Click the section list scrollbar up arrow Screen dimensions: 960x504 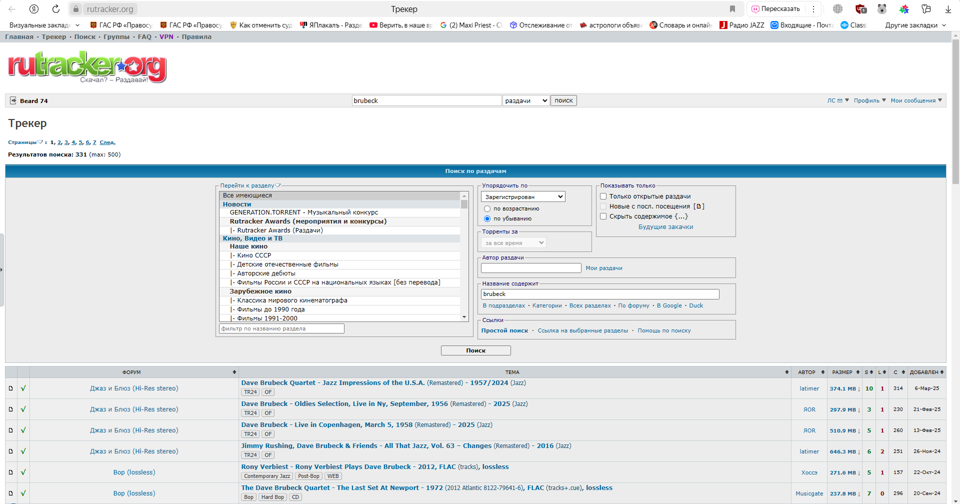(464, 195)
